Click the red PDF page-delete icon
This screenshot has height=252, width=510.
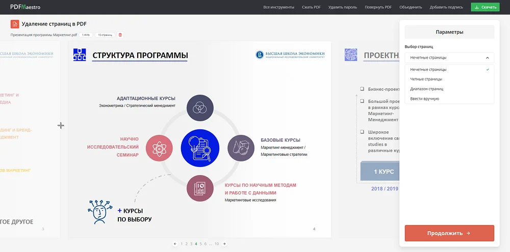click(15, 24)
